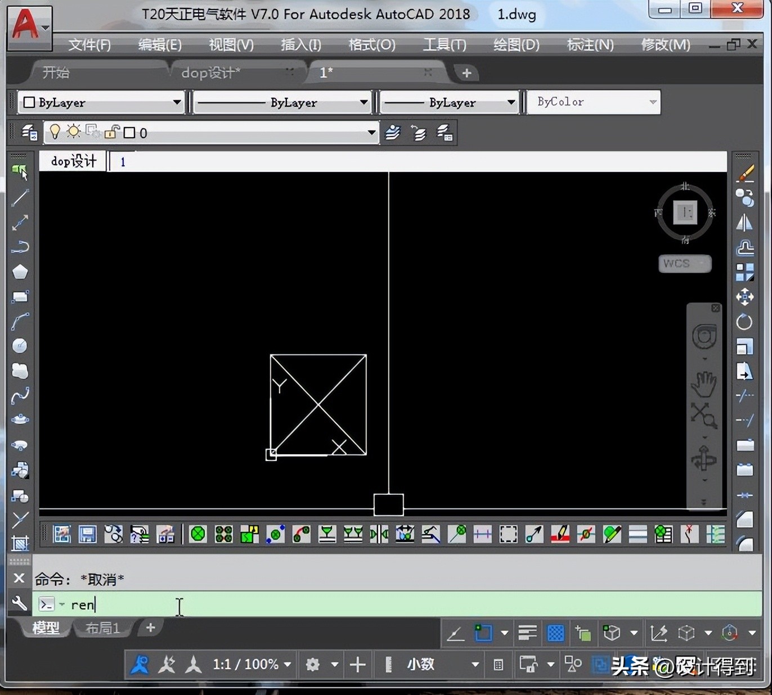Click the Pan hand navigation icon
772x695 pixels.
point(703,384)
